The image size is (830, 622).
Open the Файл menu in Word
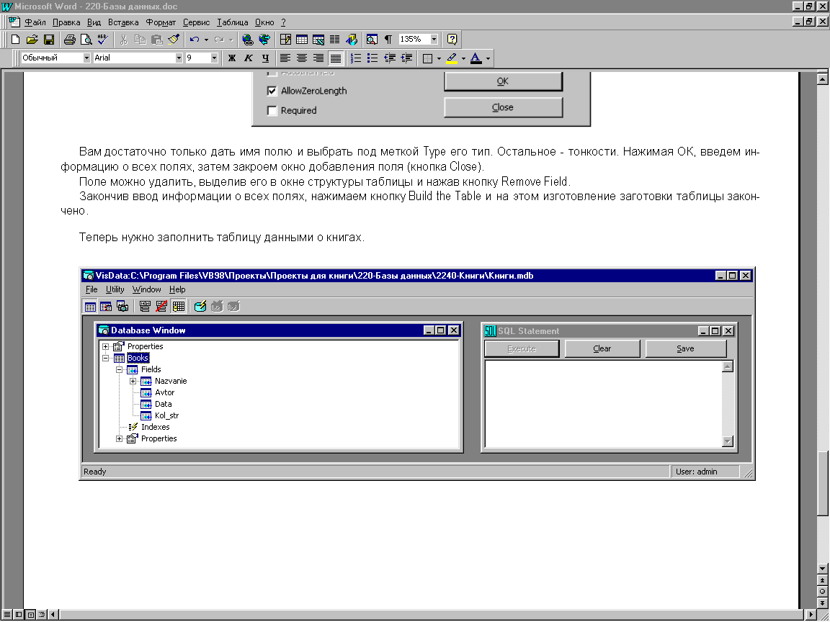coord(35,22)
